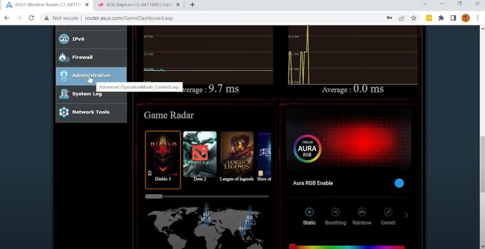Select the League of Legends game card

pos(237,157)
